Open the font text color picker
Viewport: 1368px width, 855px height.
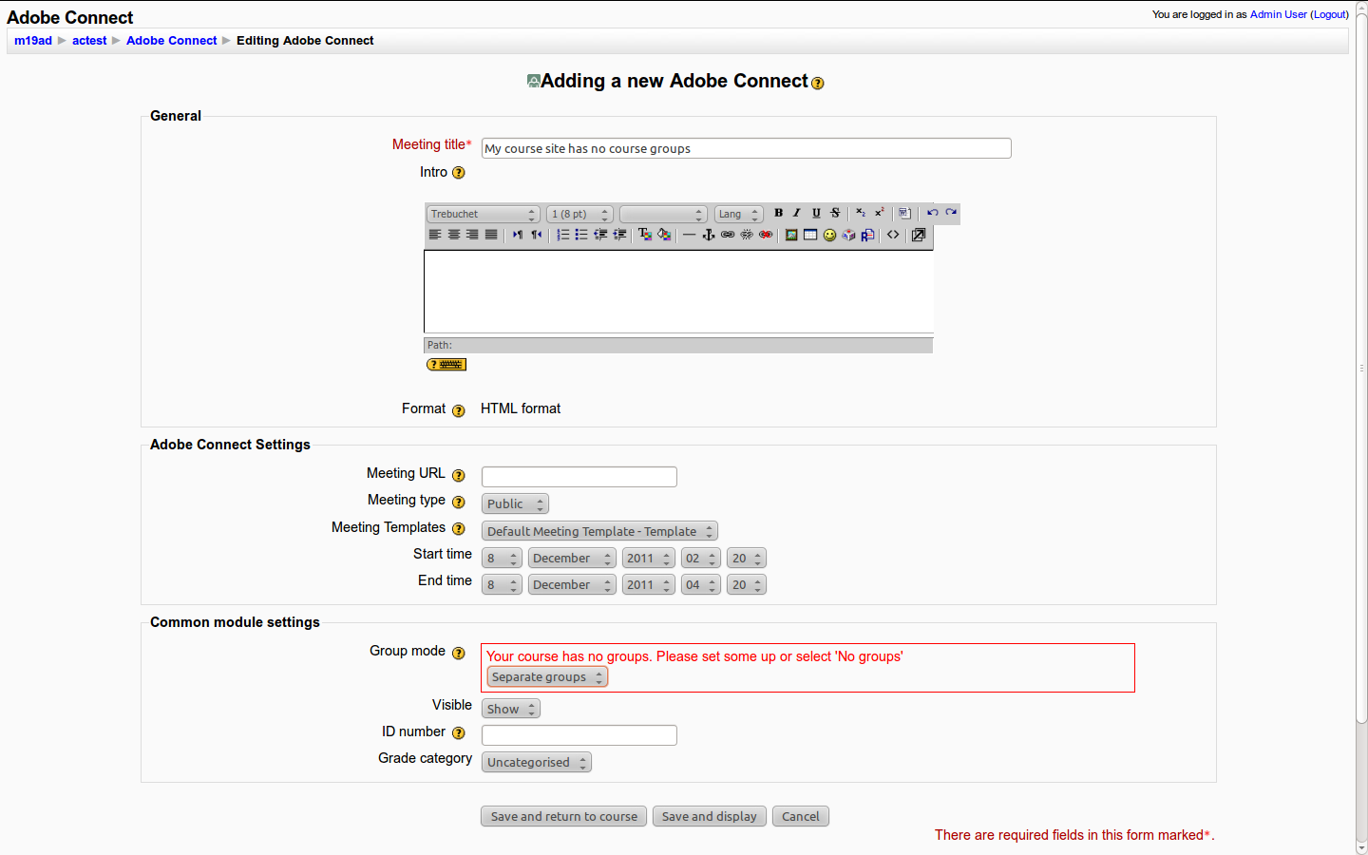645,235
